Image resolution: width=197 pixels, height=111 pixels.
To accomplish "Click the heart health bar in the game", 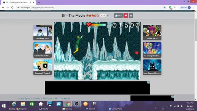I will (x=96, y=24).
